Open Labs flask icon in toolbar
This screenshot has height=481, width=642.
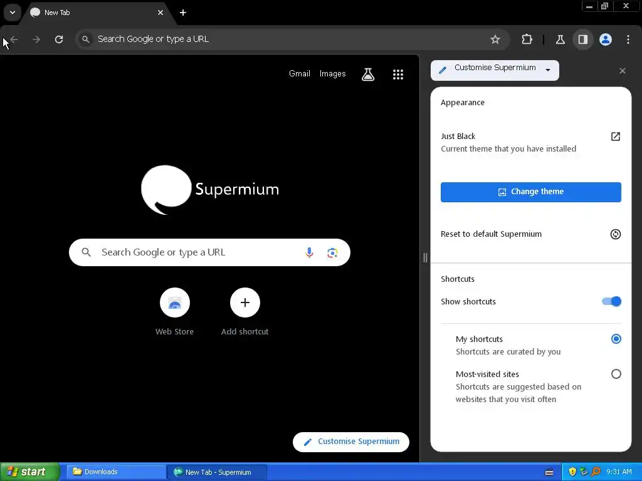(560, 39)
